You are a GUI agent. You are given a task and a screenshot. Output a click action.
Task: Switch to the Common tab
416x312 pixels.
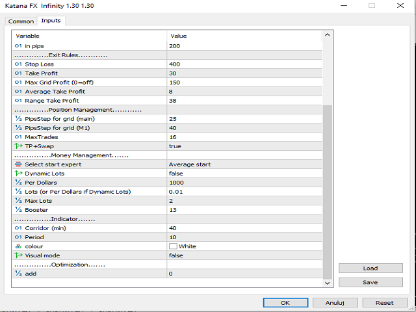click(x=21, y=21)
